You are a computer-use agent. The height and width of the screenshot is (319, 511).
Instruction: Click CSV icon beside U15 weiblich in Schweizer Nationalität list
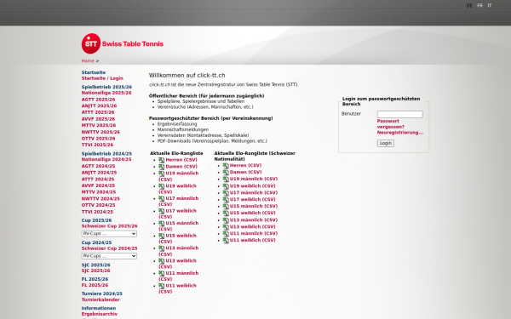pyautogui.click(x=226, y=214)
